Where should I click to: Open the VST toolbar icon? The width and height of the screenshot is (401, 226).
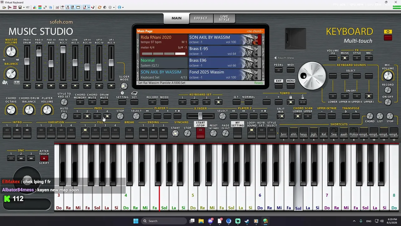point(28,7)
